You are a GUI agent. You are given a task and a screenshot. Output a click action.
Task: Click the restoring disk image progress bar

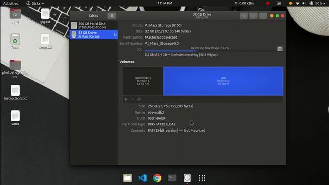point(210,51)
